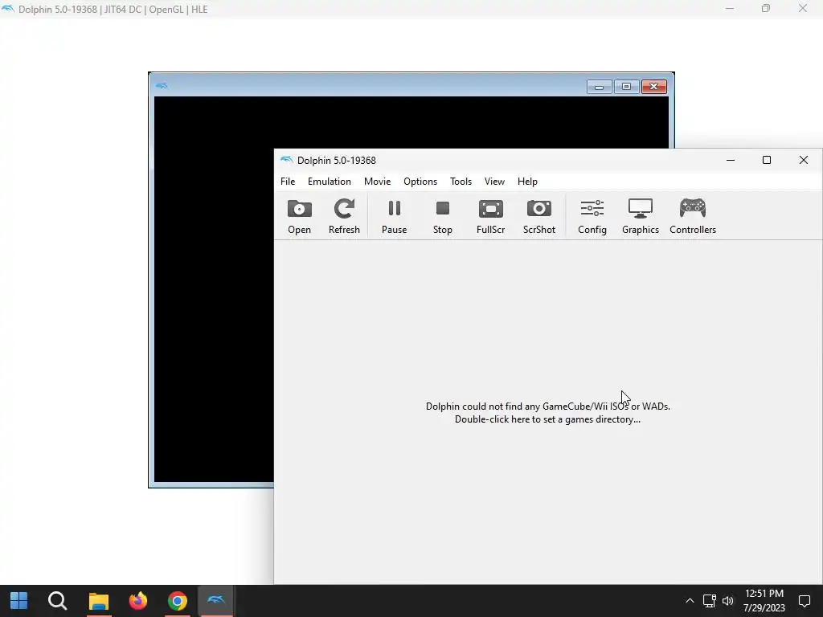Open the File menu
Viewport: 823px width, 617px height.
tap(288, 182)
